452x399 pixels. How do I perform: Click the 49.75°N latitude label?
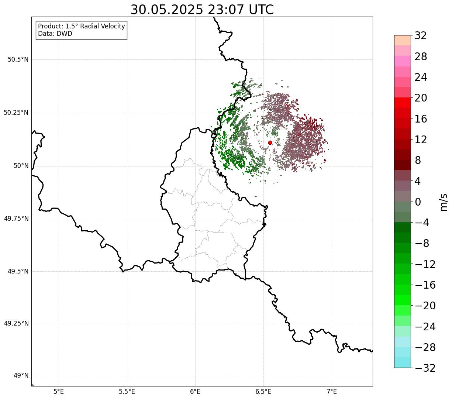(x=16, y=219)
